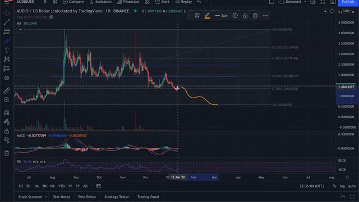Open the go-to-date calendar icon
This screenshot has height=202, width=359.
99,186
